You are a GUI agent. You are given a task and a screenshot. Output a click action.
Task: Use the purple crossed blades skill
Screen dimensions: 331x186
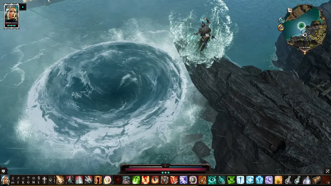(184, 180)
